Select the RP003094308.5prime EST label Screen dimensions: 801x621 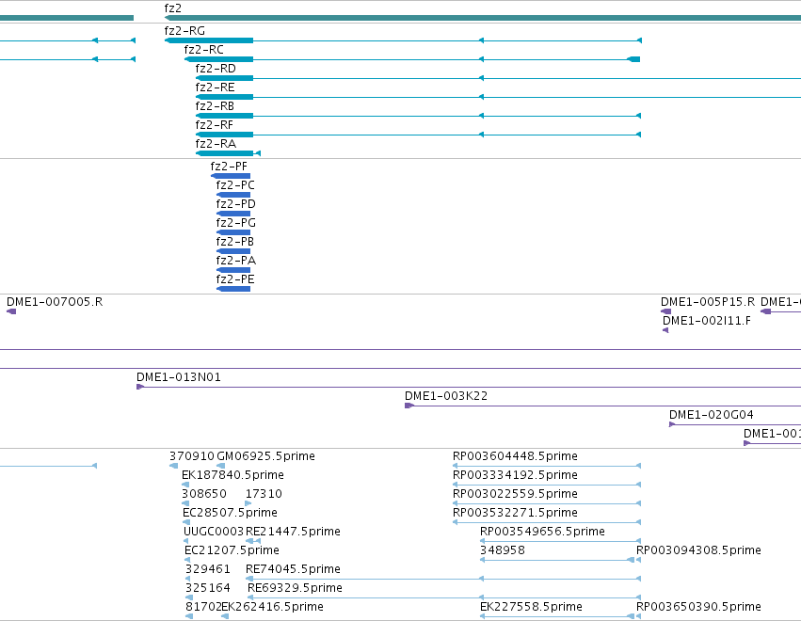[x=698, y=550]
